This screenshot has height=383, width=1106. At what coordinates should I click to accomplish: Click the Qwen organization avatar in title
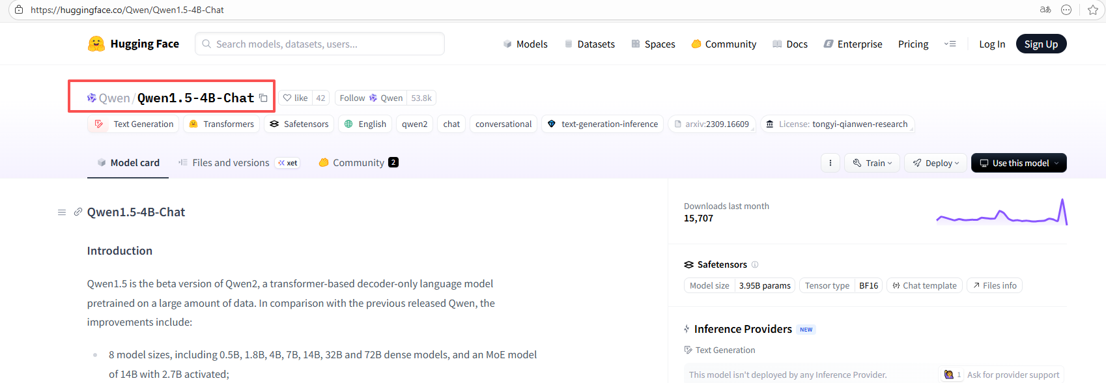click(x=92, y=98)
